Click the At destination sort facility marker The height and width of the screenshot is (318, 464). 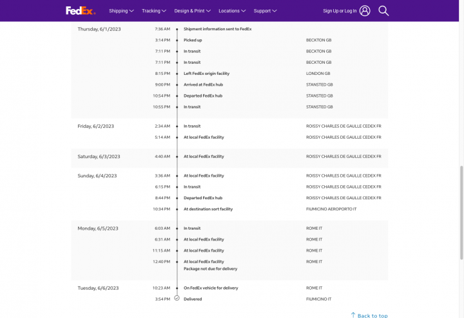point(177,209)
